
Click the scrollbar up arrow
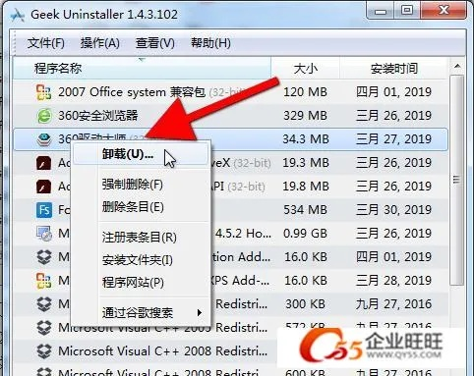click(457, 67)
